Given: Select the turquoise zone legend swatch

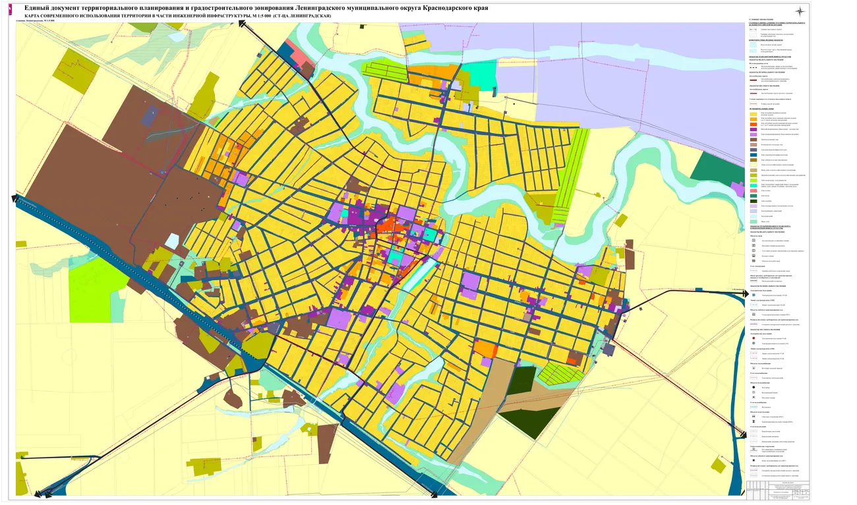Looking at the screenshot, I should 754,185.
